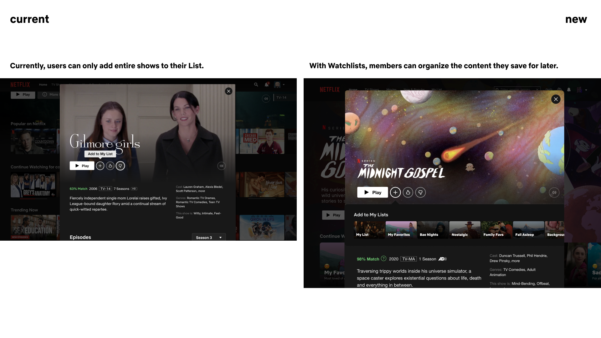Click the match score question mark icon

click(x=383, y=259)
